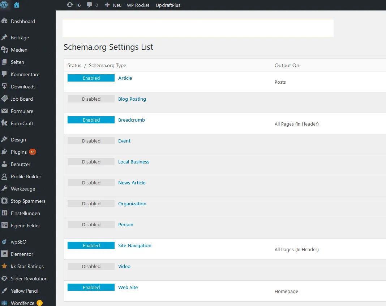386x306 pixels.
Task: Click the Downloads icon in the sidebar
Action: coord(4,87)
